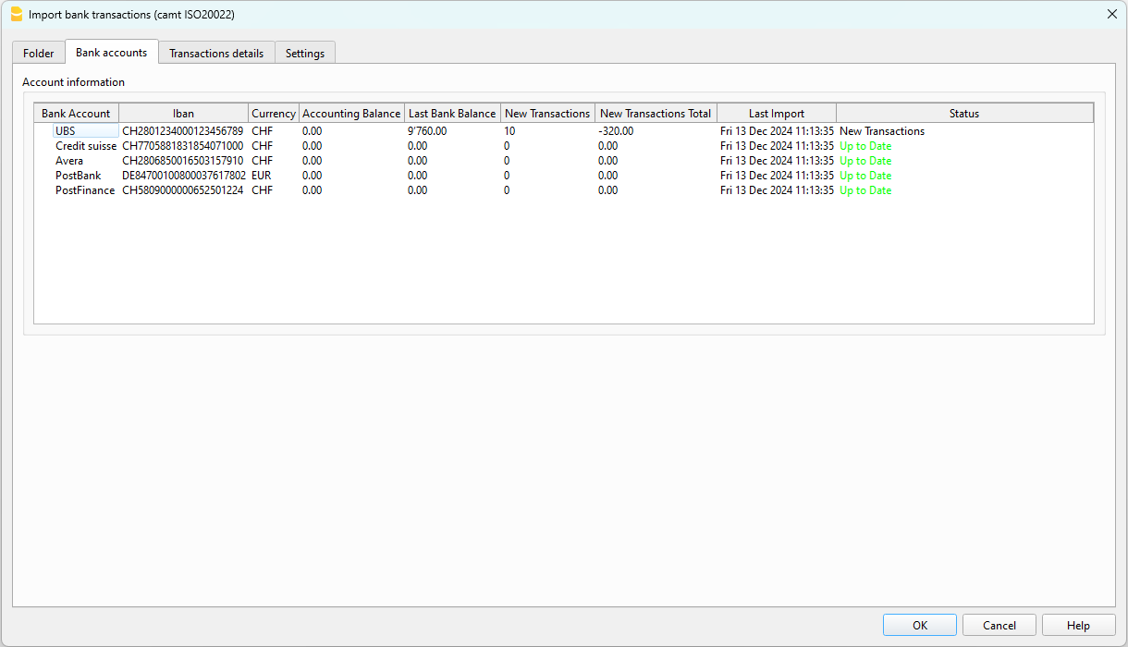Sort the table by Currency header
1128x647 pixels.
pos(274,114)
